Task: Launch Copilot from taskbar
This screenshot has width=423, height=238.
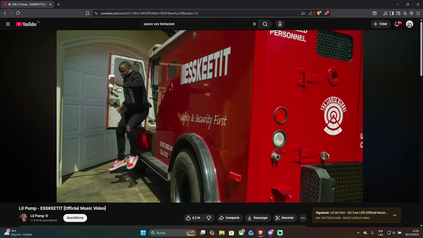Action: pyautogui.click(x=212, y=233)
